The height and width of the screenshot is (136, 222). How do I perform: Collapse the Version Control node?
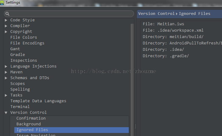click(6, 113)
